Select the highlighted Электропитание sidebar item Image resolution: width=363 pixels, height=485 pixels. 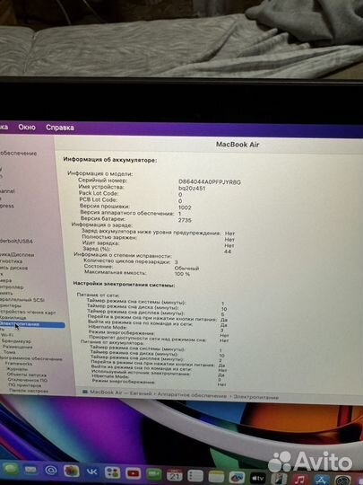(x=32, y=324)
